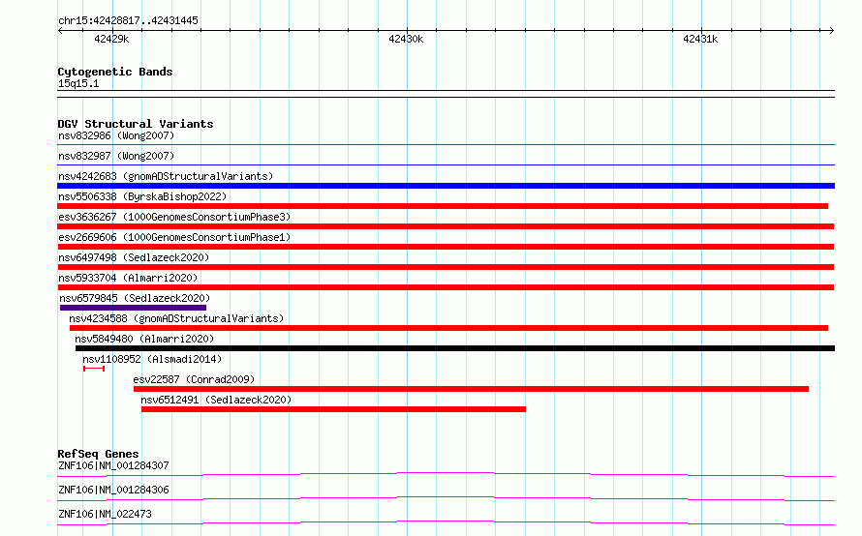This screenshot has width=862, height=536.
Task: Select the black nsv5849480 variant bar
Action: point(455,348)
